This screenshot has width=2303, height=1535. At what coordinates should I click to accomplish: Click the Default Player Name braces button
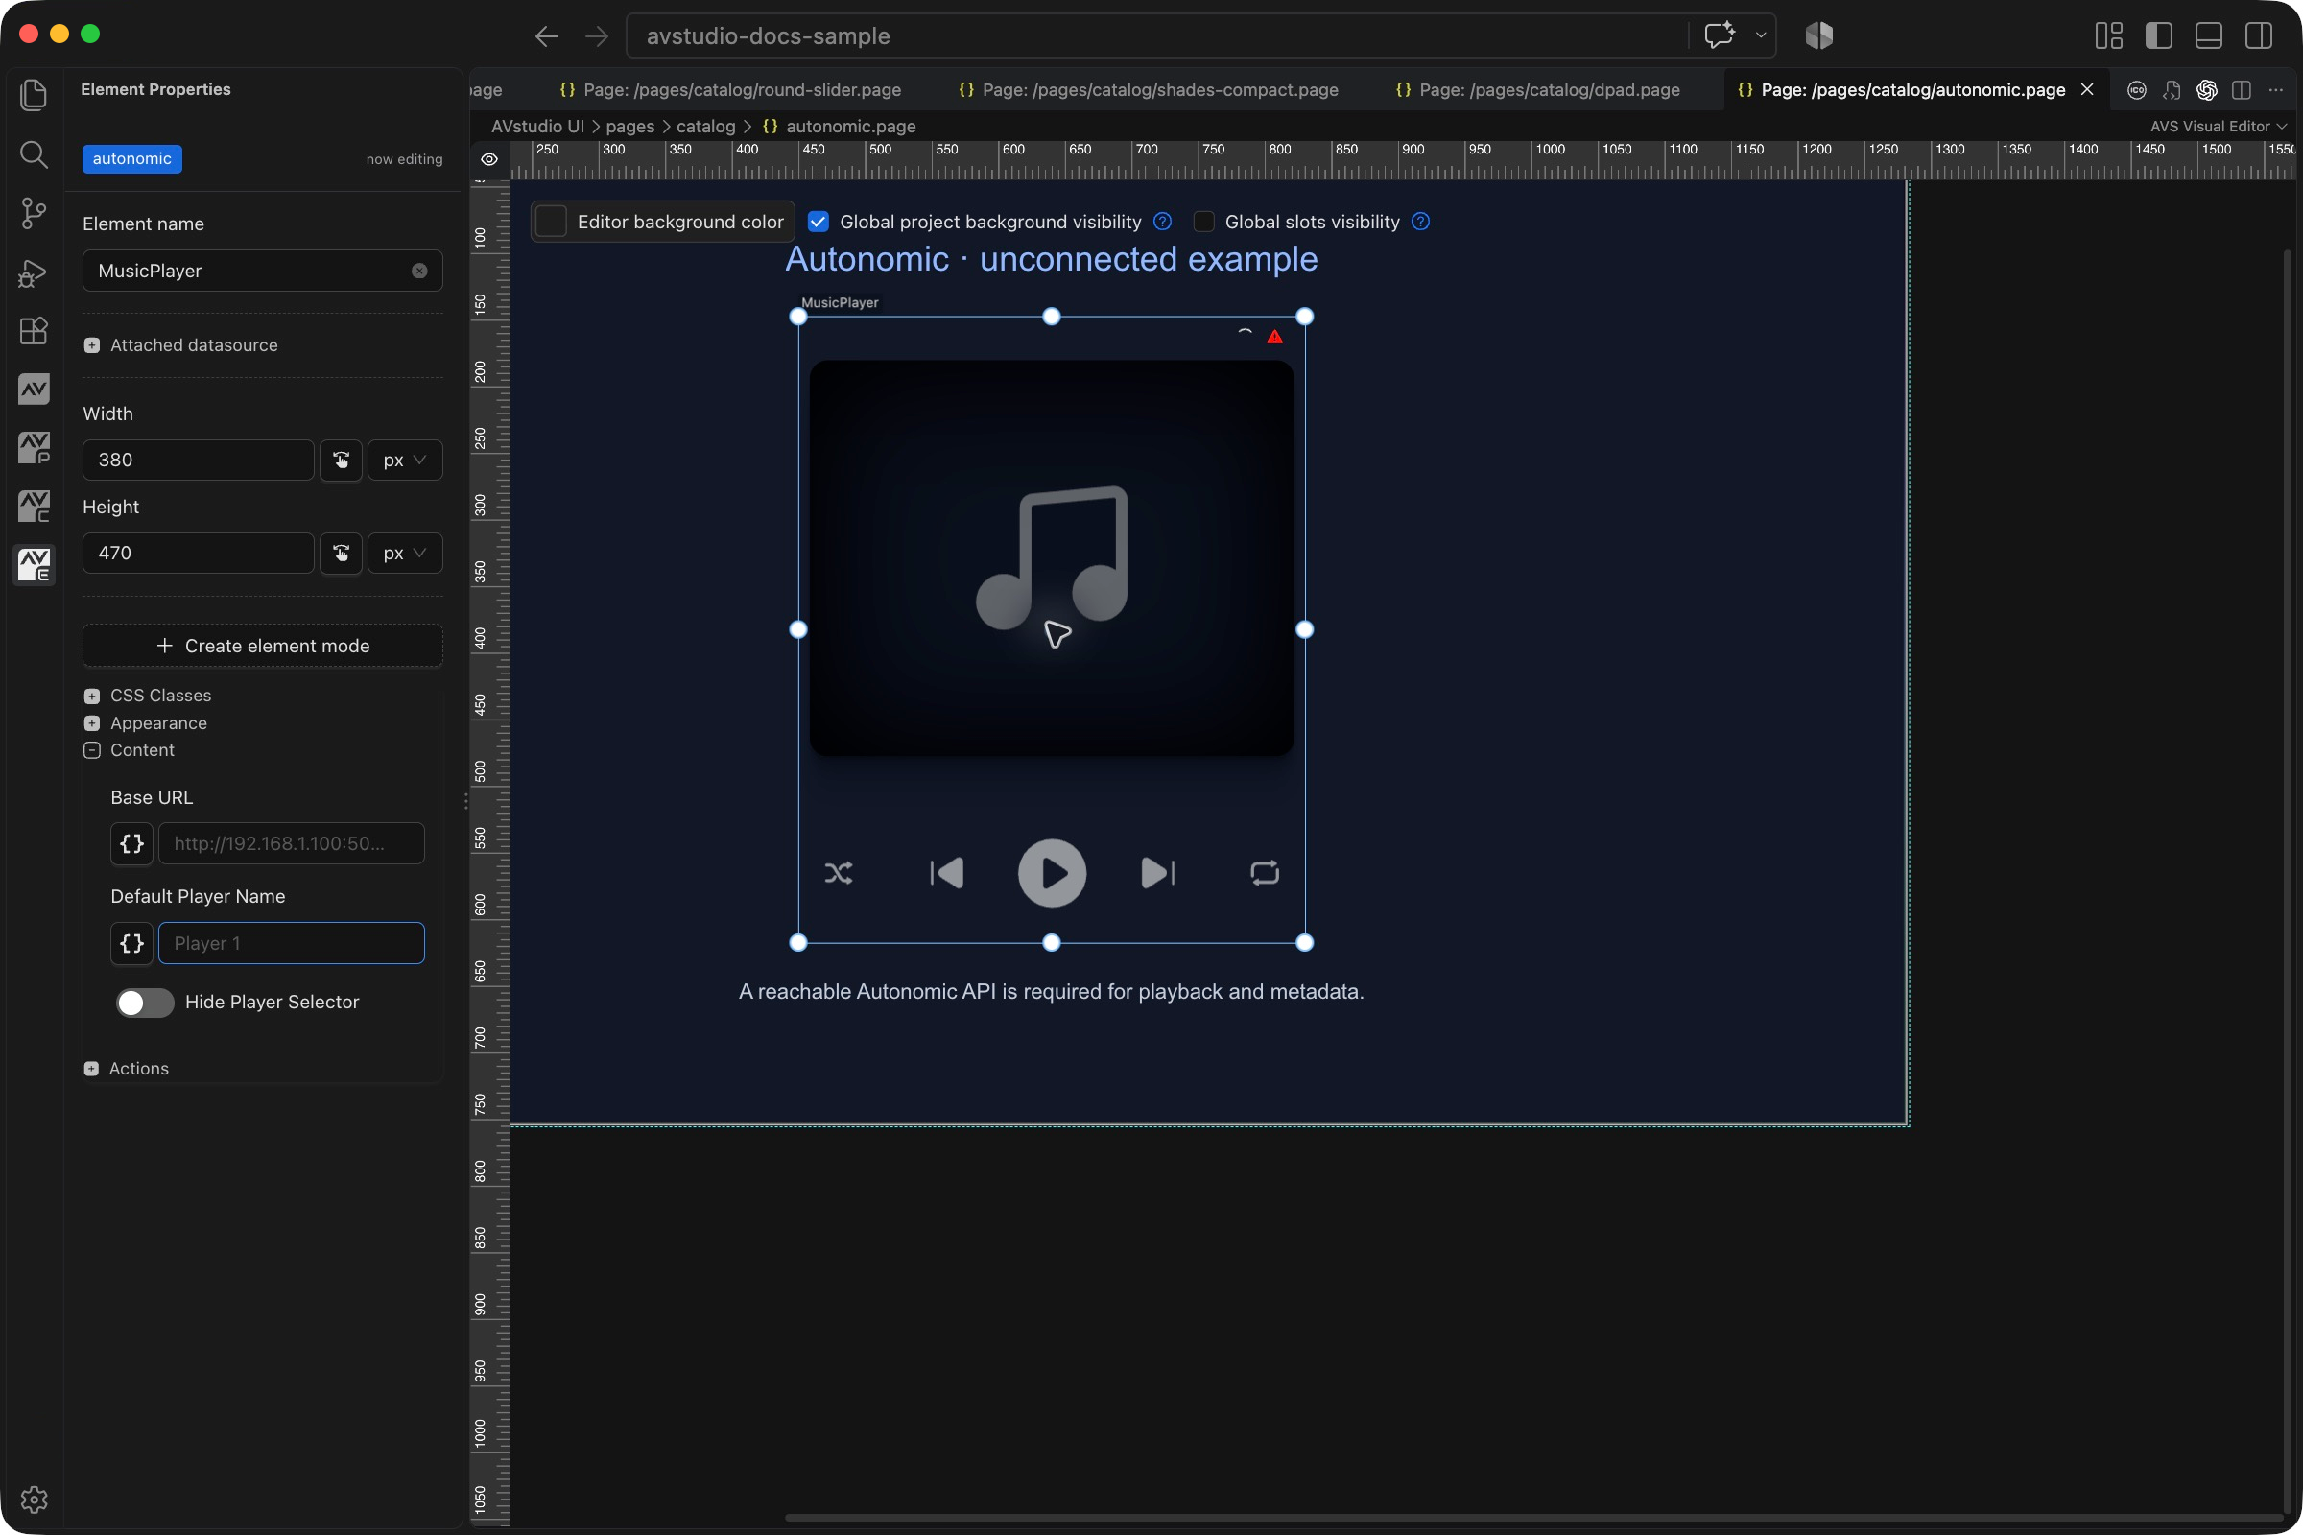pyautogui.click(x=131, y=944)
